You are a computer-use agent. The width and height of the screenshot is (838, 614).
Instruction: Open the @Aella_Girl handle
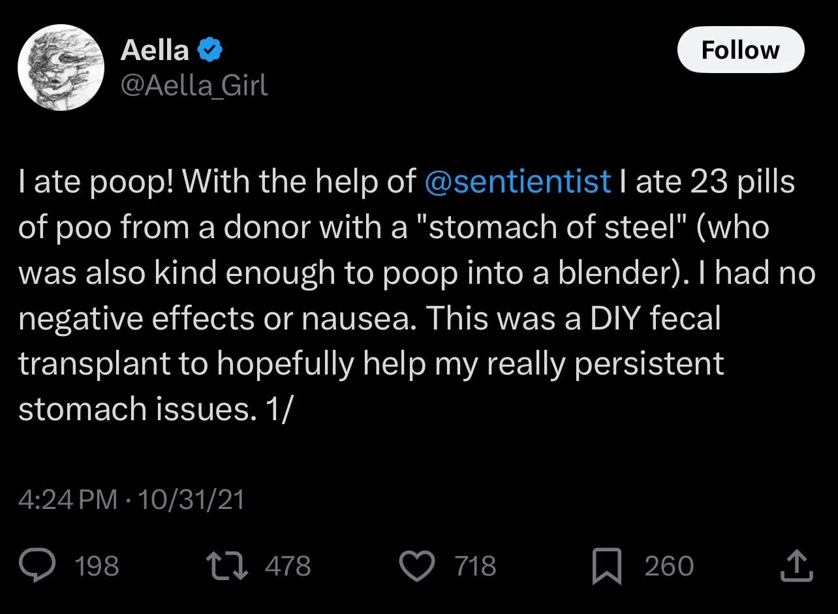(x=194, y=85)
